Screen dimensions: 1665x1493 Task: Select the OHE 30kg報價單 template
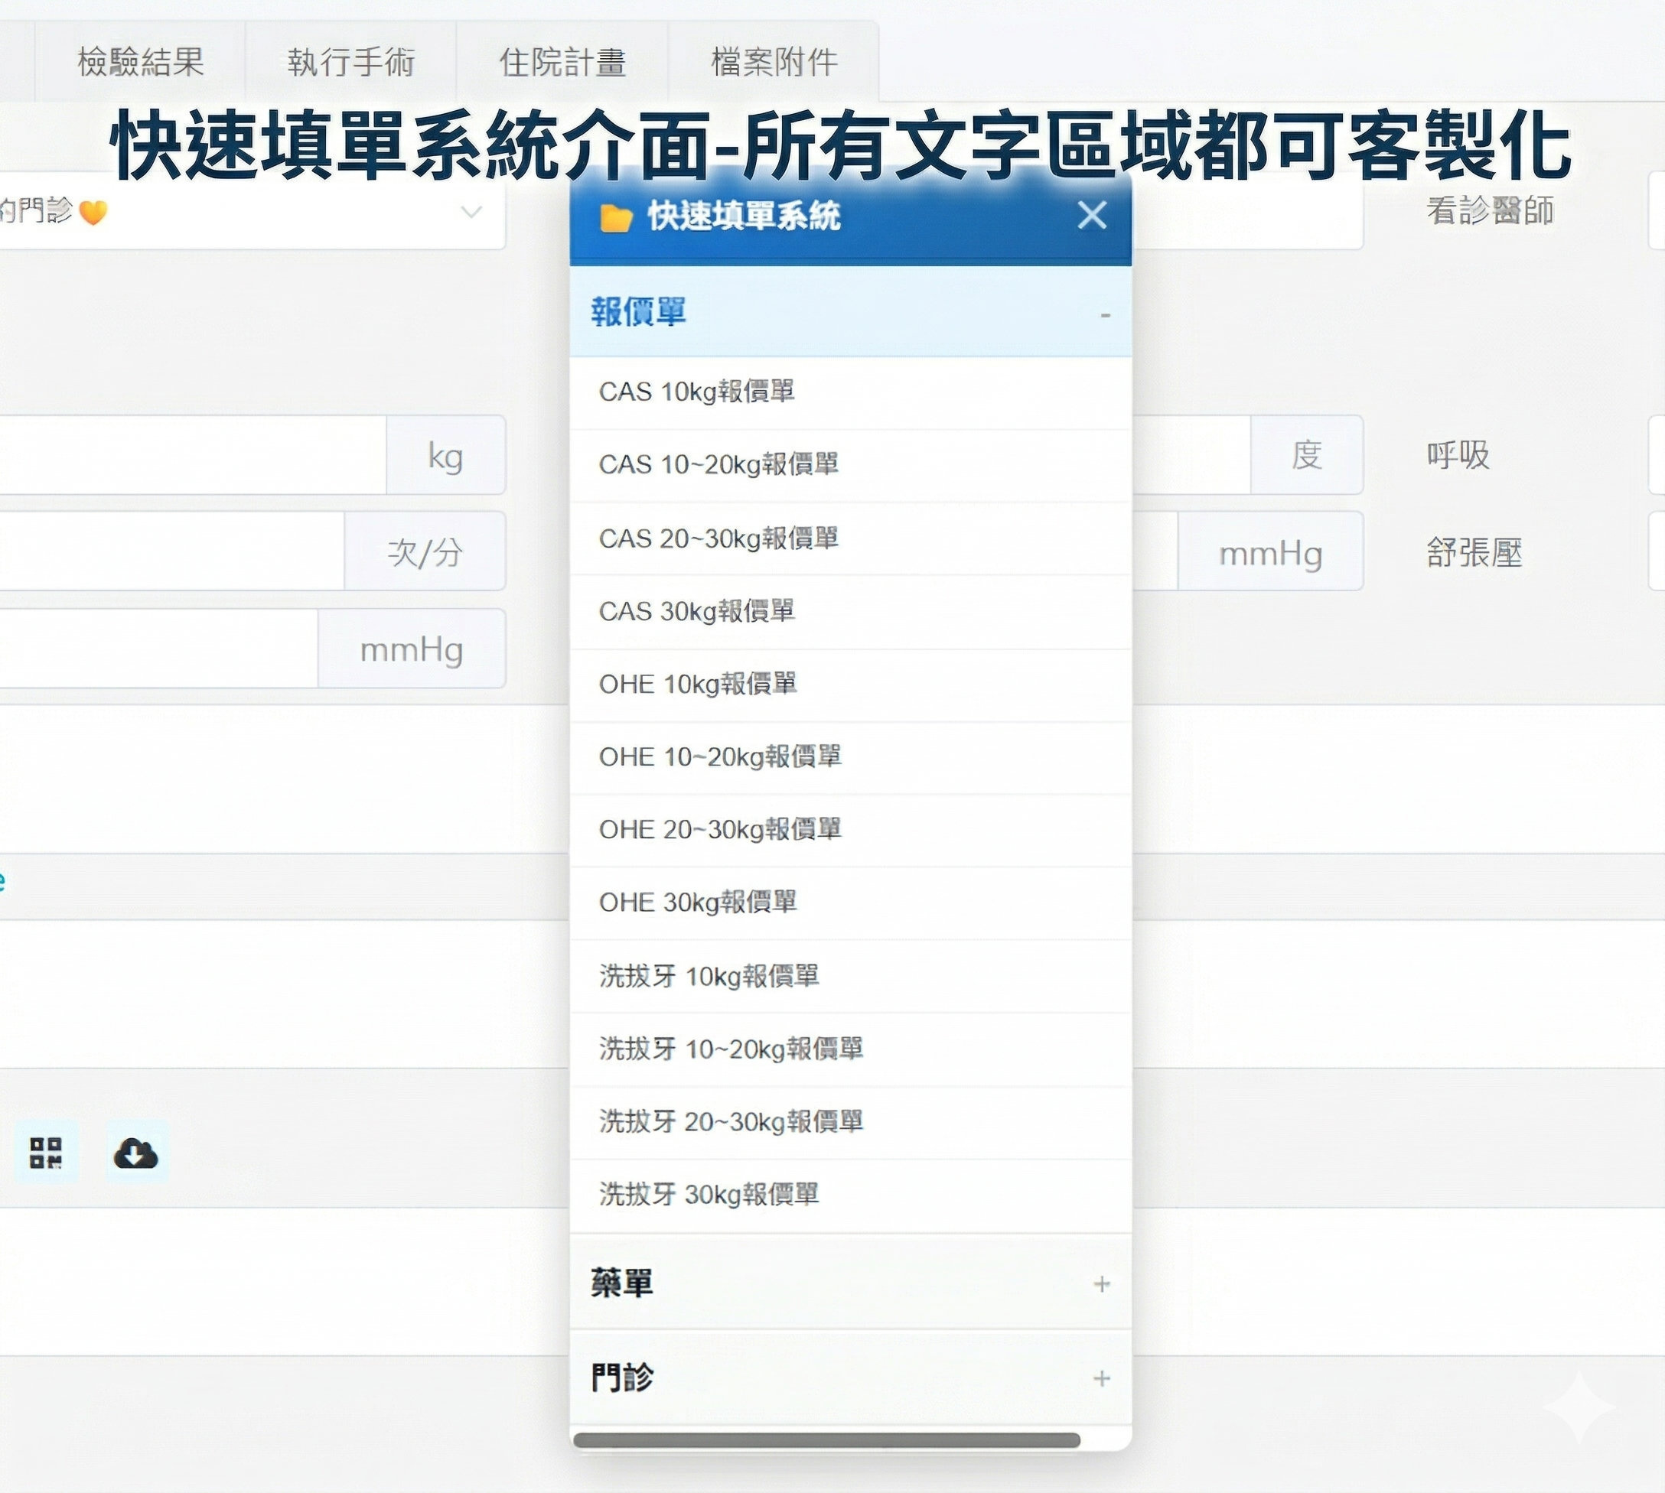699,901
